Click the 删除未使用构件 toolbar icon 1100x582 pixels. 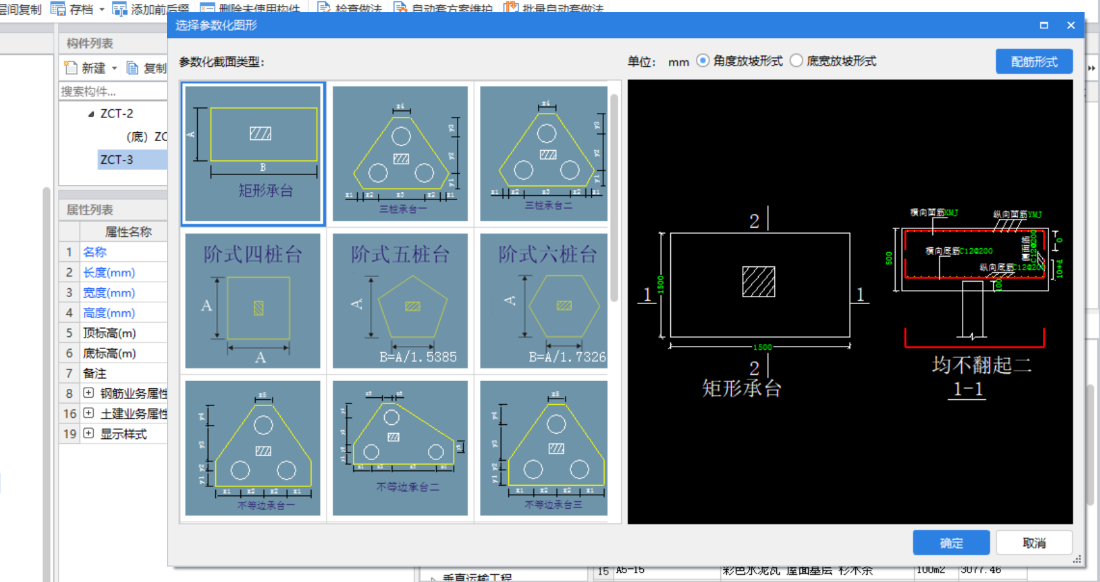(207, 9)
